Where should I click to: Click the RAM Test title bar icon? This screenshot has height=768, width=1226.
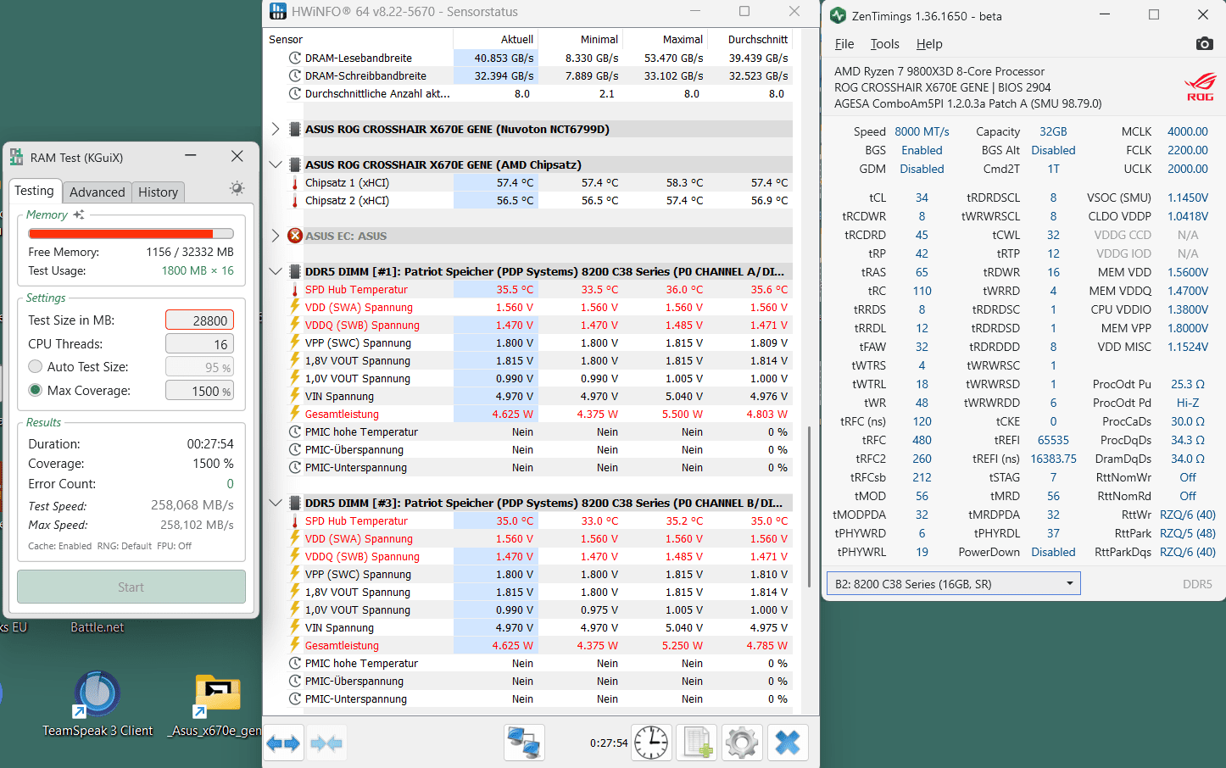pos(16,157)
